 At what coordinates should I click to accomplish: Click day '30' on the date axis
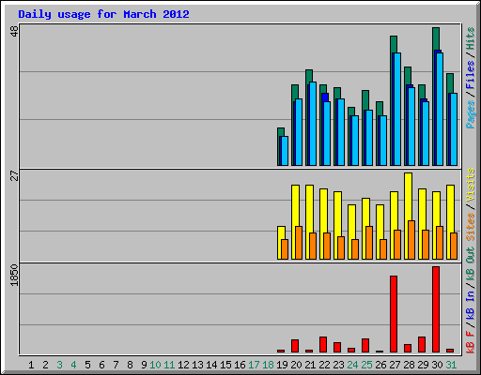(437, 365)
